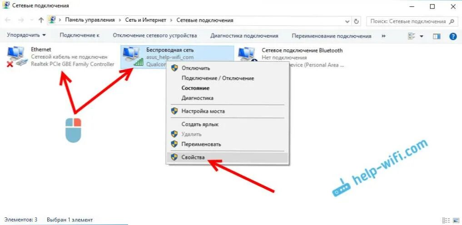Image resolution: width=462 pixels, height=225 pixels.
Task: Expand the address bar history dropdown
Action: (347, 21)
